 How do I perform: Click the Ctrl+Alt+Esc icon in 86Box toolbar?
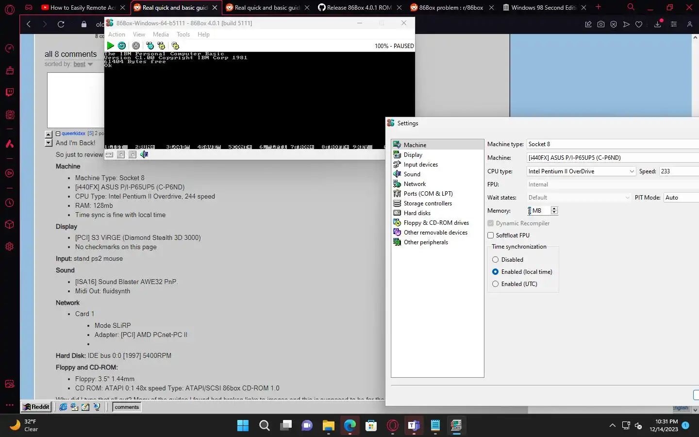tap(161, 46)
